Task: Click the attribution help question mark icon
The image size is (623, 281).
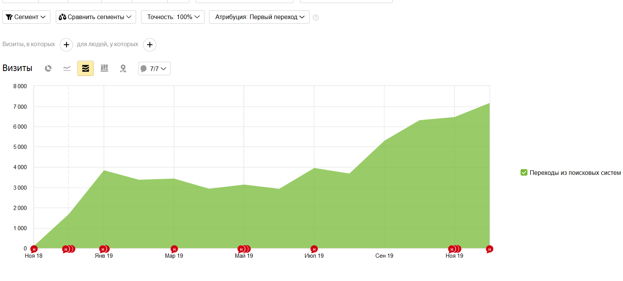Action: point(316,18)
